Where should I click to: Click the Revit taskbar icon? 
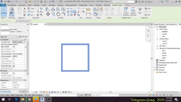point(42,99)
